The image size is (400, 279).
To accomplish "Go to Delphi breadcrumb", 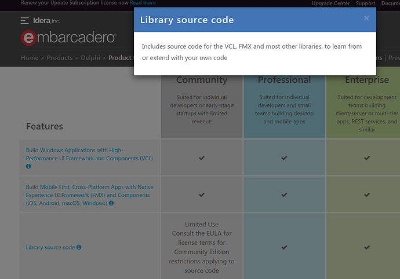I will pos(90,58).
